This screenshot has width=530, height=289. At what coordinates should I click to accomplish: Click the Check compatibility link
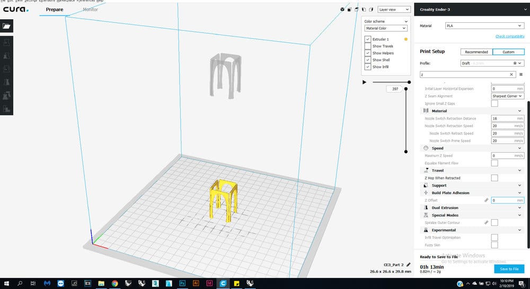coord(510,37)
